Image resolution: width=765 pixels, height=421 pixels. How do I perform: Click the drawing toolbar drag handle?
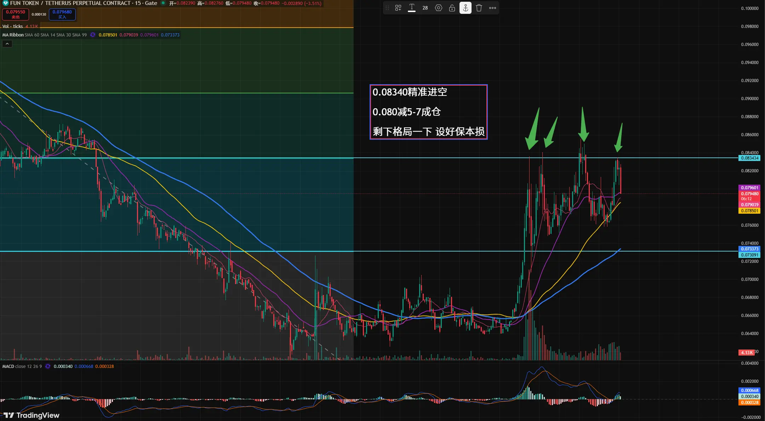click(387, 8)
